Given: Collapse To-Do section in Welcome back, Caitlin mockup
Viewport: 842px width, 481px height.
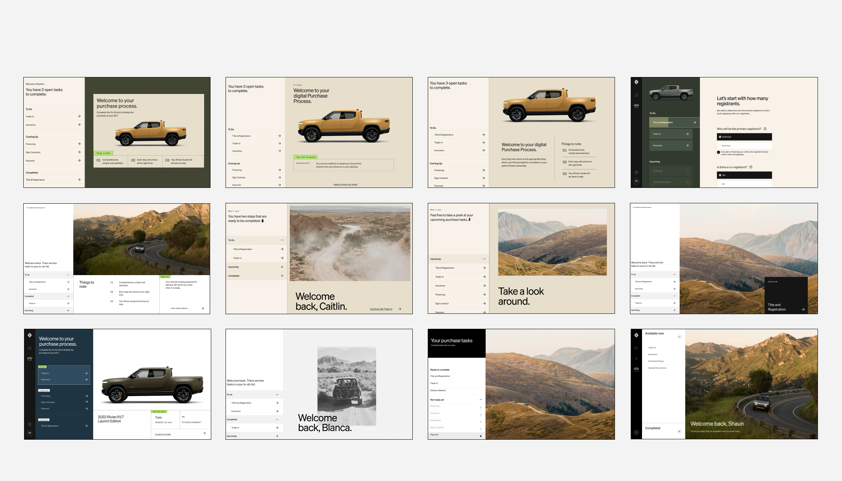Looking at the screenshot, I should [282, 240].
